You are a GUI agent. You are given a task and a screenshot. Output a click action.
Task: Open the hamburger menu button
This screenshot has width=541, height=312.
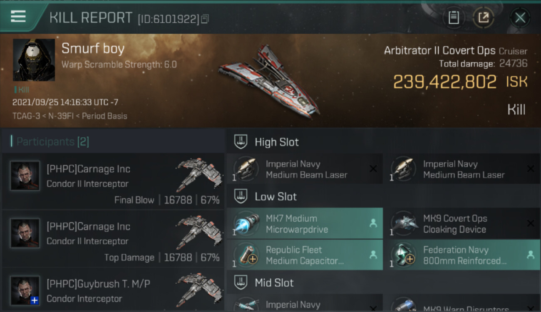click(x=18, y=16)
